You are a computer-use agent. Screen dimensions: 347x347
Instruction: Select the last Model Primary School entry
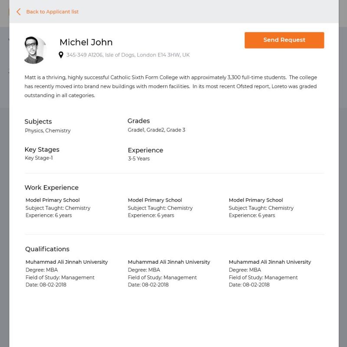pos(255,200)
